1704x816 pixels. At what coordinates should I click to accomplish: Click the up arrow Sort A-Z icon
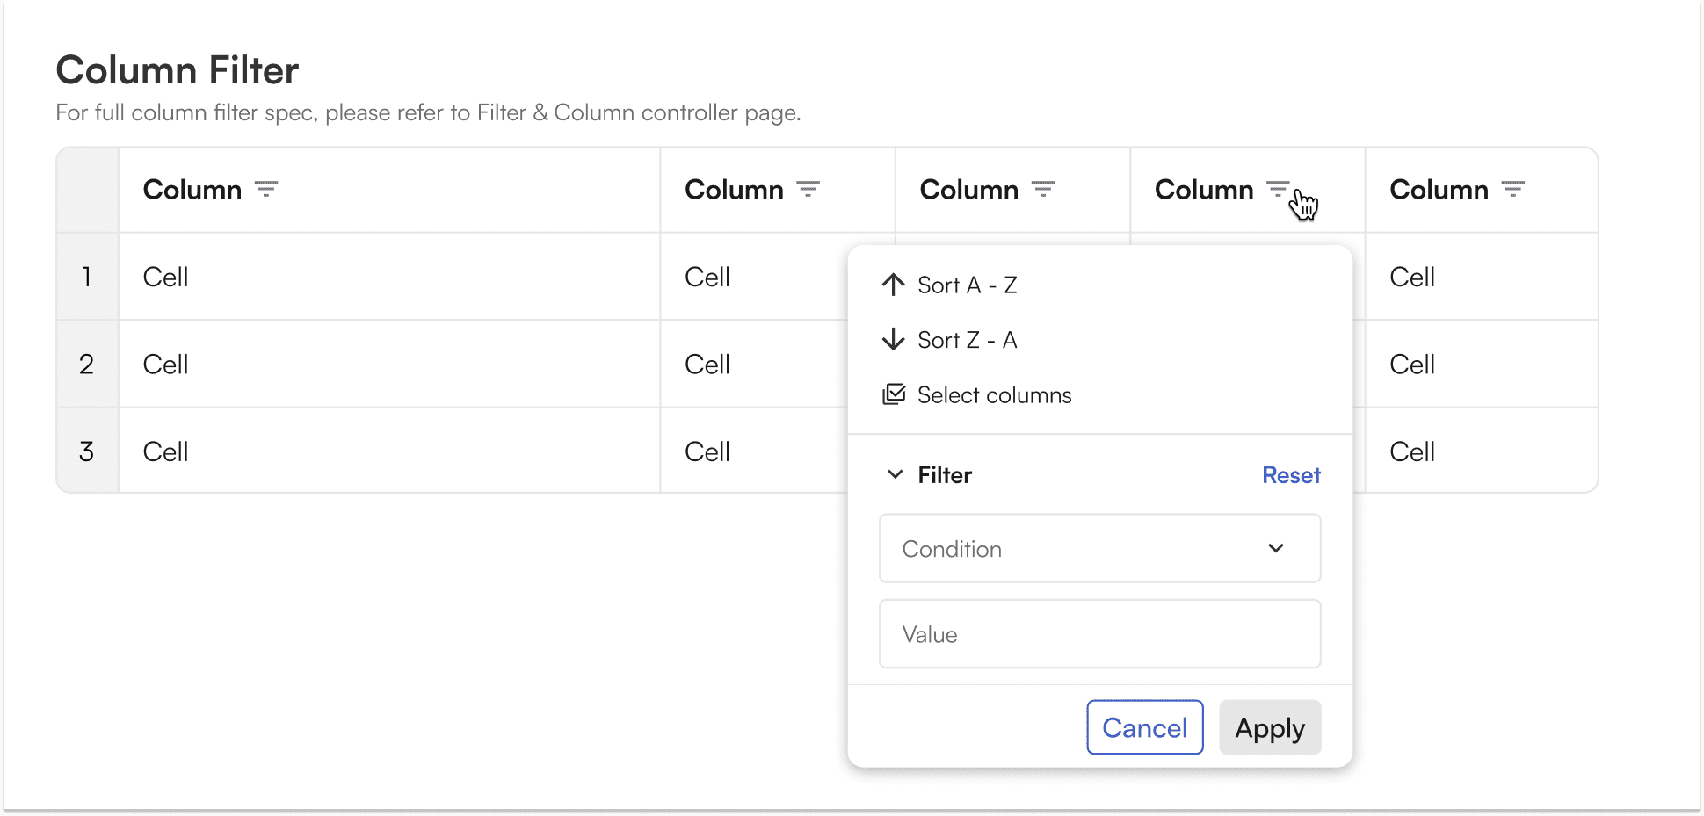tap(893, 285)
